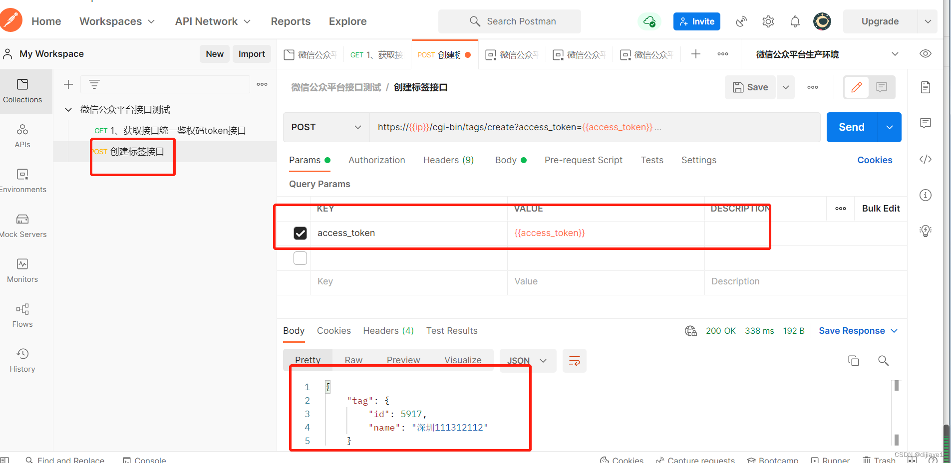Open the user avatar menu
The image size is (951, 463).
click(x=822, y=21)
